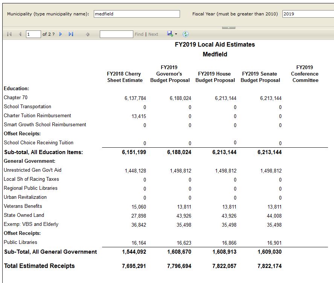Click Sub-Total, All General Government label

point(50,252)
